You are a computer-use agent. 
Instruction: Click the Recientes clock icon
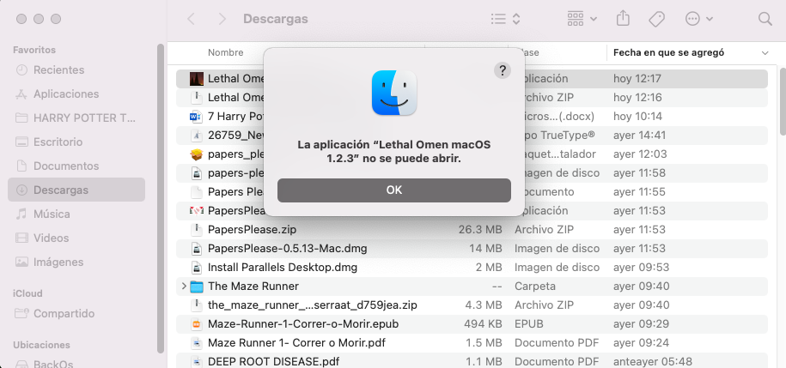21,70
